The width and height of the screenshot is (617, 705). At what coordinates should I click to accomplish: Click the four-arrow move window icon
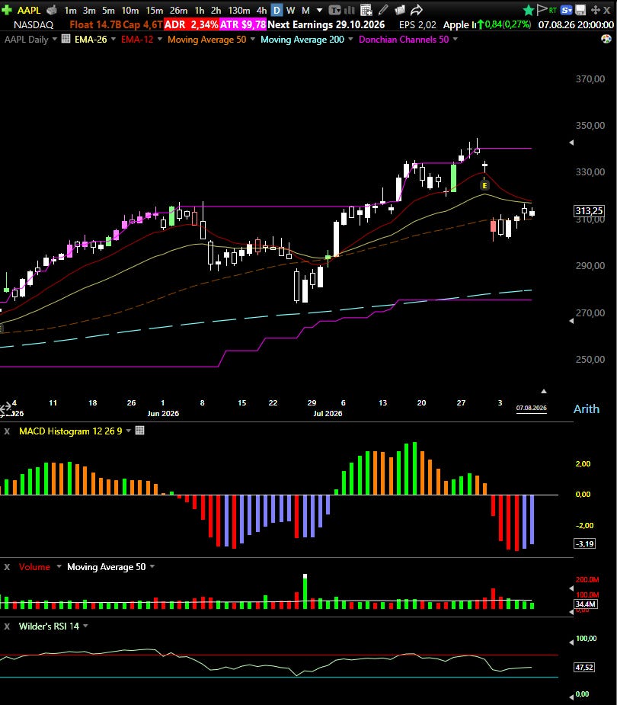596,10
